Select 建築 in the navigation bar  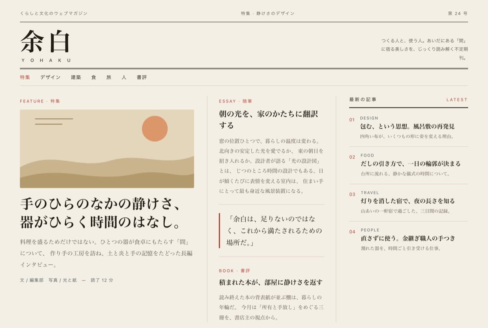click(76, 77)
